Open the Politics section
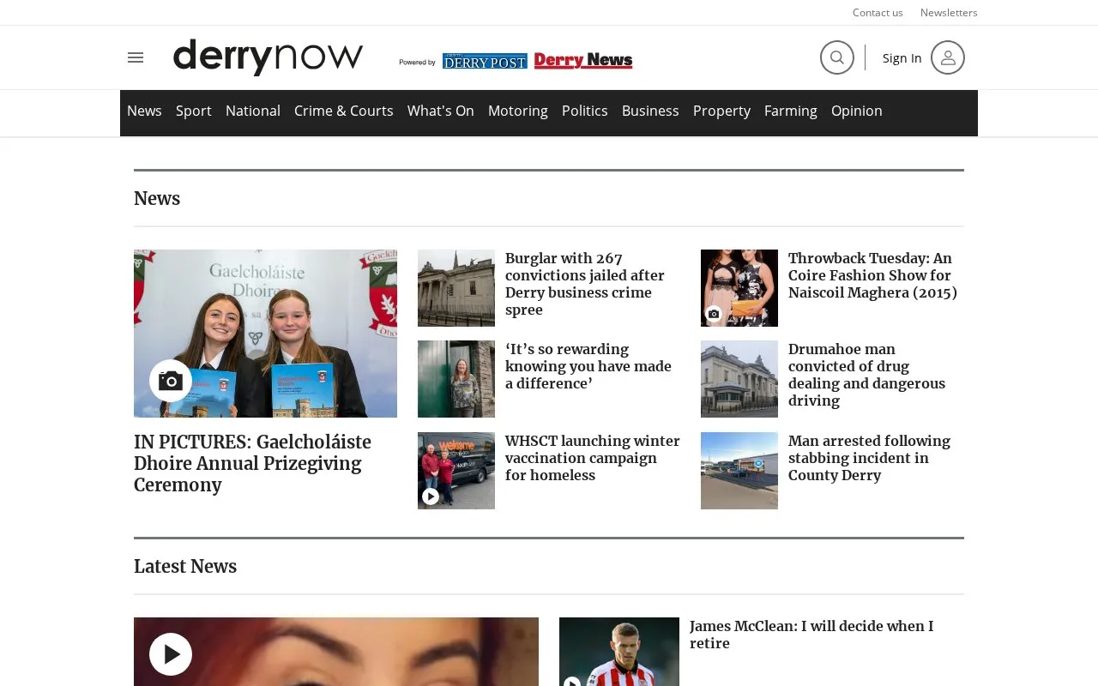1098x686 pixels. pyautogui.click(x=585, y=111)
